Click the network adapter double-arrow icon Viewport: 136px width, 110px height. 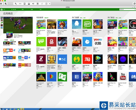pos(20,4)
